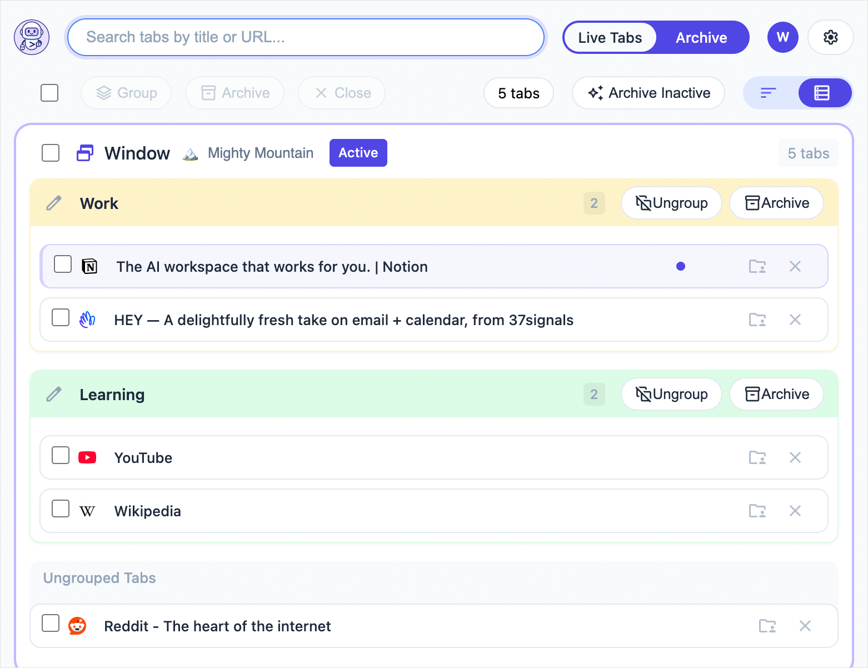
Task: Switch to card layout view icon
Action: [822, 93]
